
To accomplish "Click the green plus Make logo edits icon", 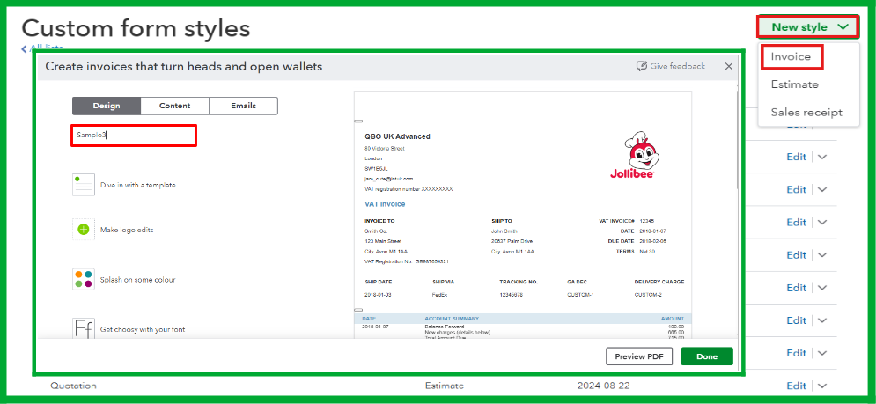I will click(84, 229).
